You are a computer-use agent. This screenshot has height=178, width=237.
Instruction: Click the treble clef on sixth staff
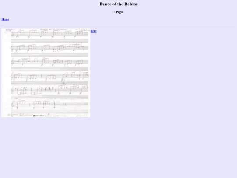(x=13, y=104)
